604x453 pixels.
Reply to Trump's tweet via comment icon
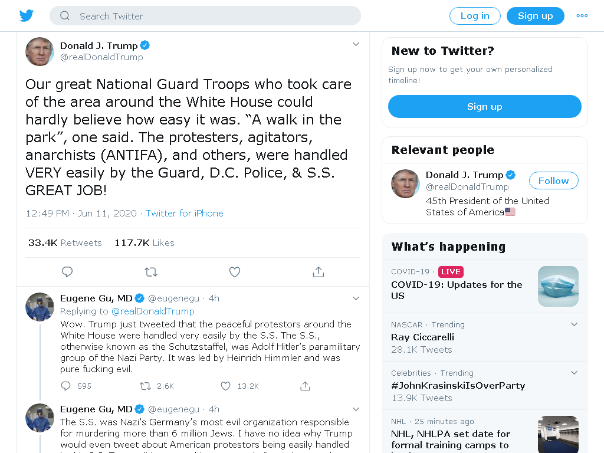point(67,272)
